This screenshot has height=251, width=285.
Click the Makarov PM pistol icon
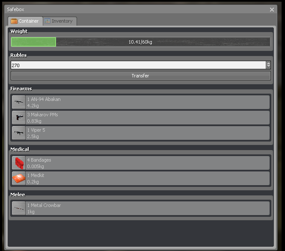pos(19,118)
